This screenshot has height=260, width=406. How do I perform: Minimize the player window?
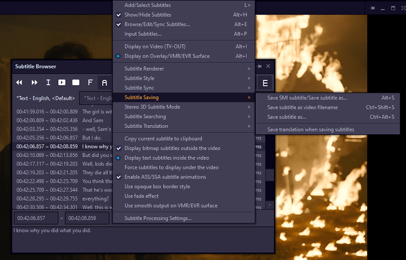click(383, 8)
